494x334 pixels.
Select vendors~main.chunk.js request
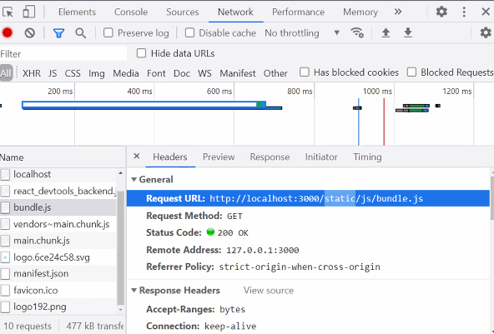coord(58,224)
